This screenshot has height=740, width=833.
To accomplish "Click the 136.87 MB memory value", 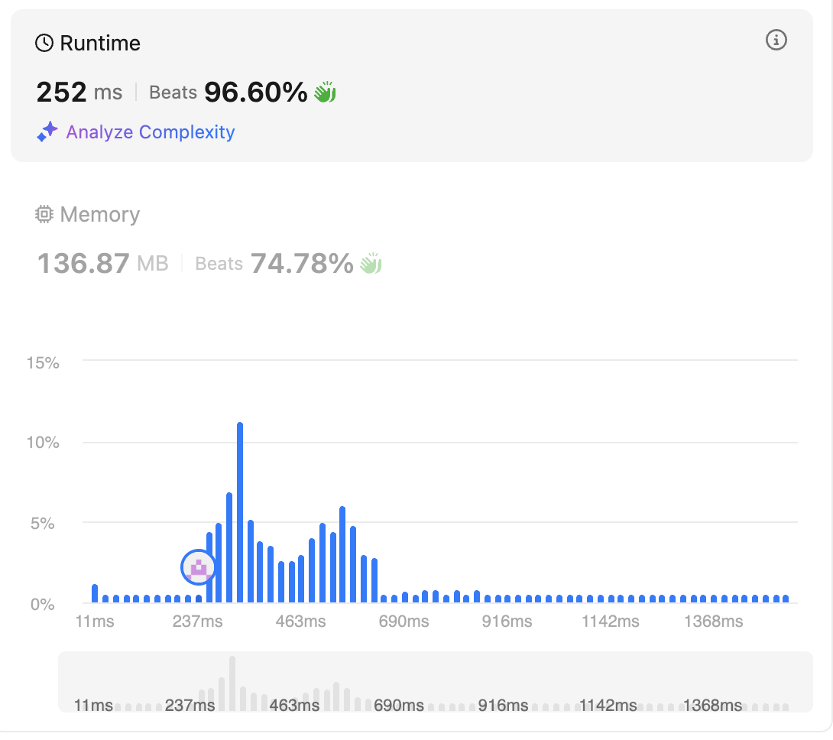I will [x=102, y=264].
